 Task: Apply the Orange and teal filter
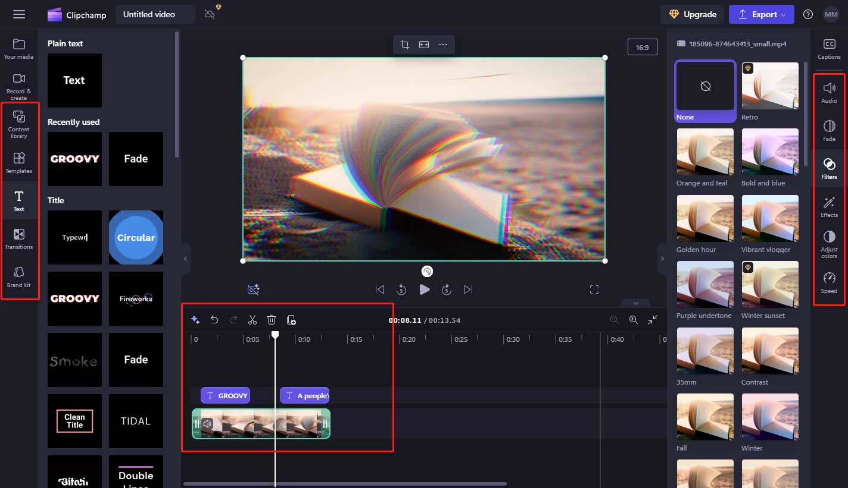705,158
